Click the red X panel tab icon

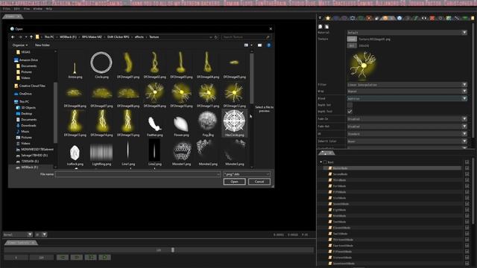click(x=432, y=18)
